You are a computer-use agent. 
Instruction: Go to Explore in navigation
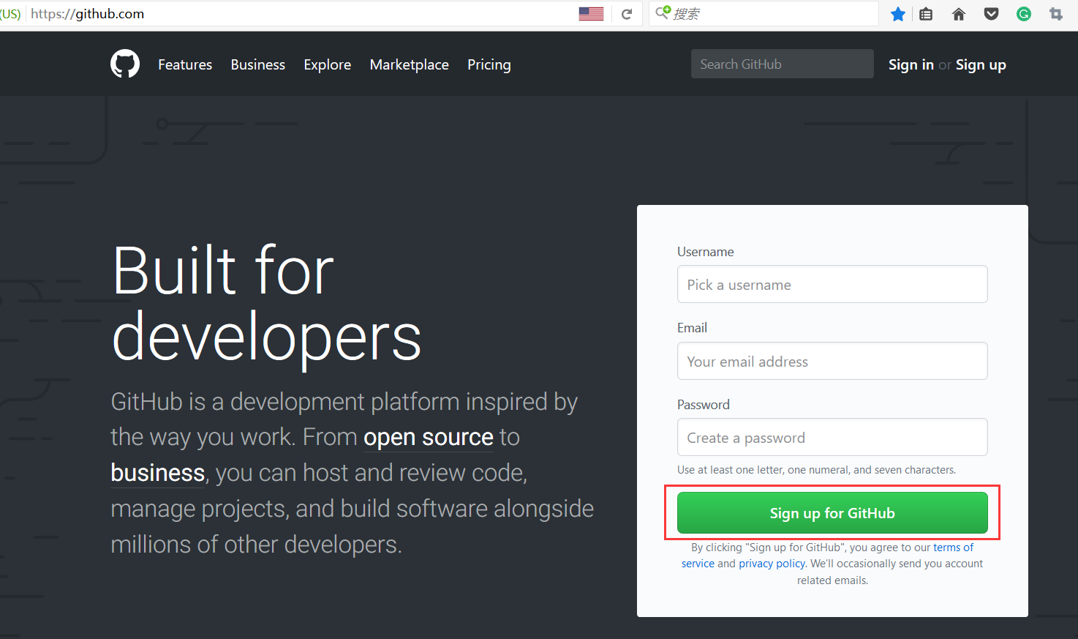[x=328, y=64]
